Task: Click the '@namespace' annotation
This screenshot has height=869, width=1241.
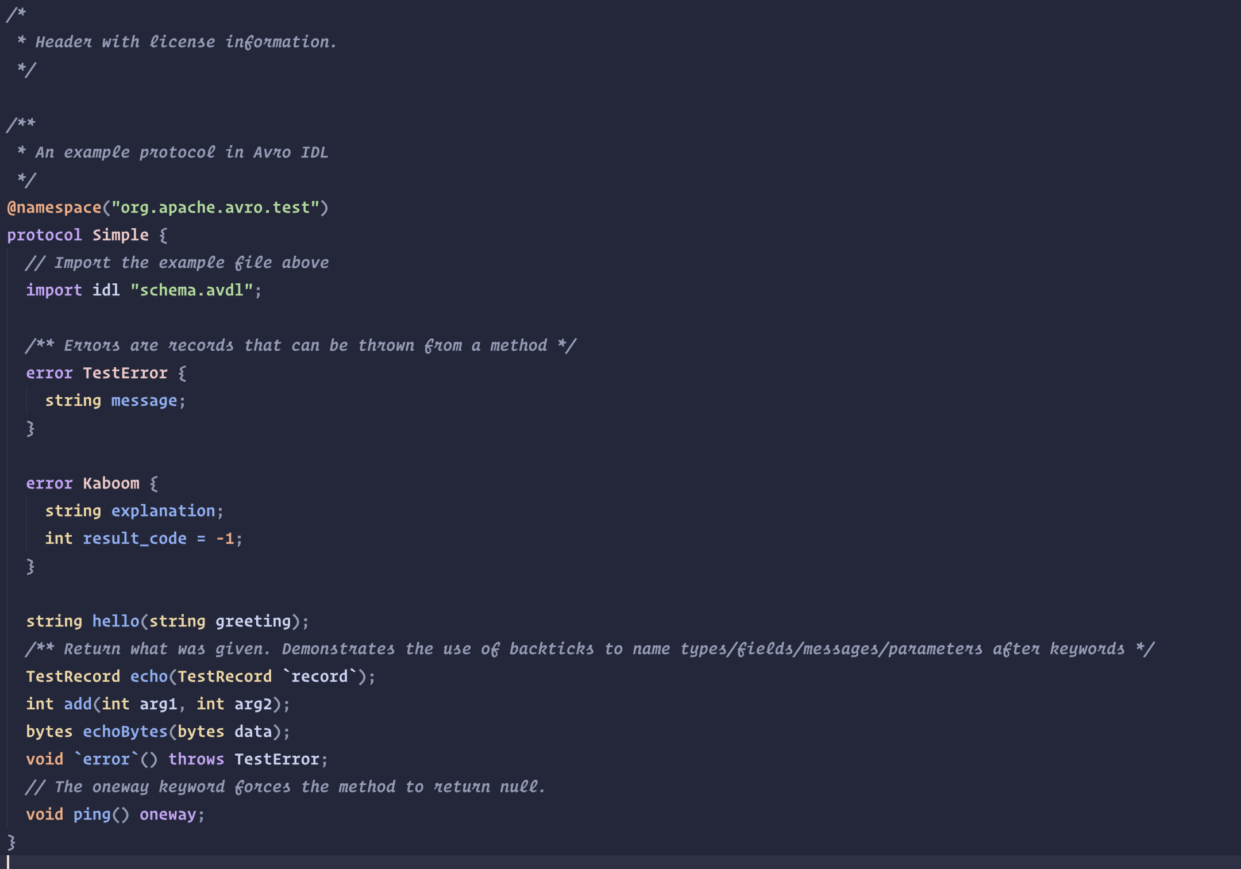Action: [54, 207]
